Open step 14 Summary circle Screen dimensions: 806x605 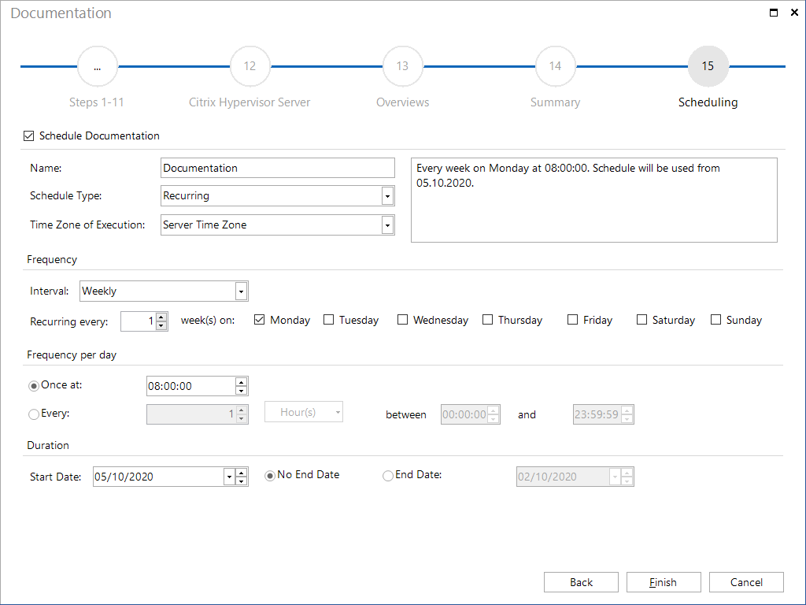tap(555, 66)
